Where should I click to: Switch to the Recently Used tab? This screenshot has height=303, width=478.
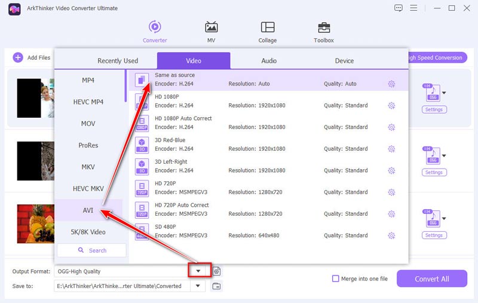coord(118,61)
